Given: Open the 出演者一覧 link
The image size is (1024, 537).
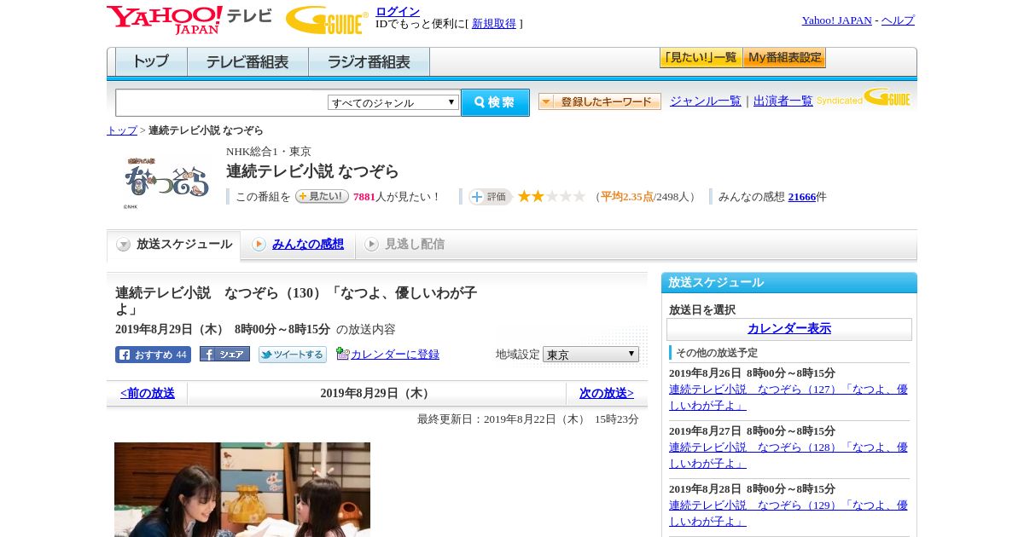Looking at the screenshot, I should tap(783, 101).
